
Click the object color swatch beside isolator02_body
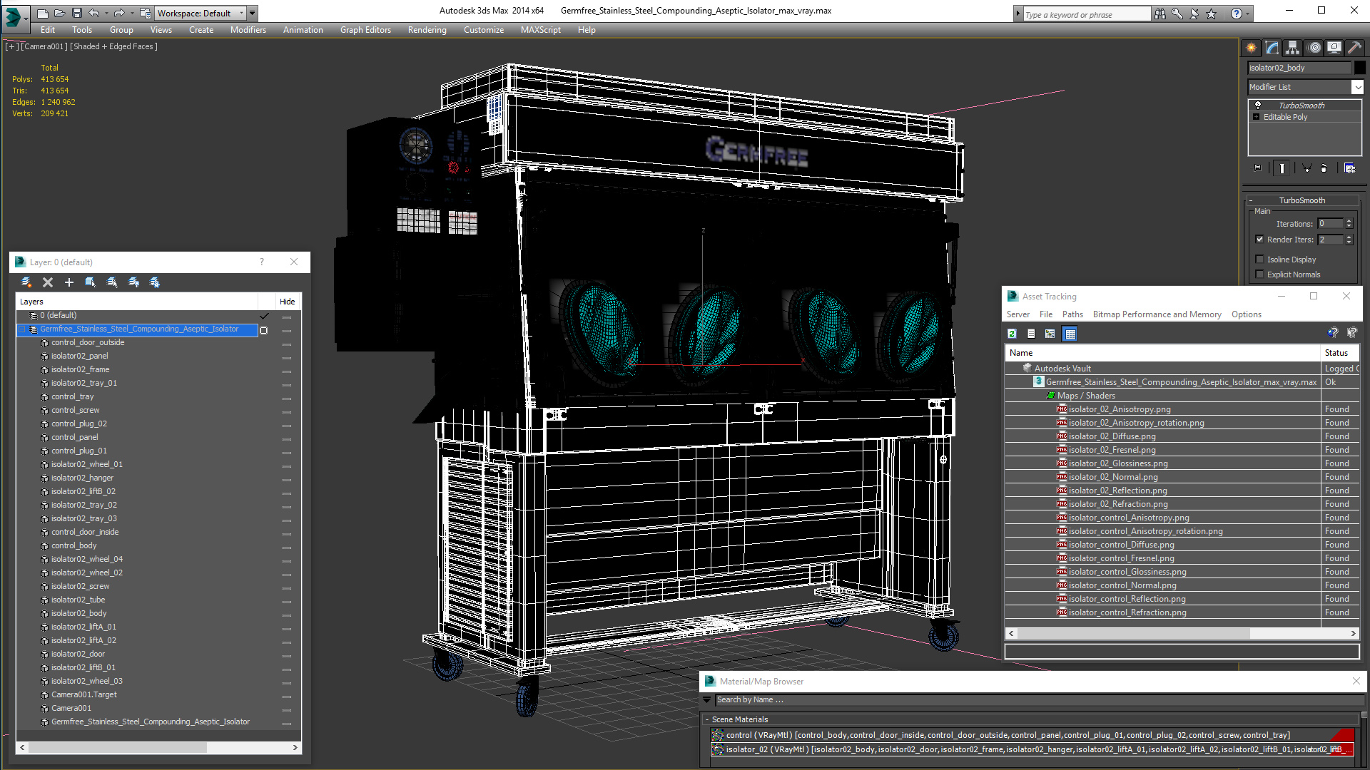(x=1360, y=68)
